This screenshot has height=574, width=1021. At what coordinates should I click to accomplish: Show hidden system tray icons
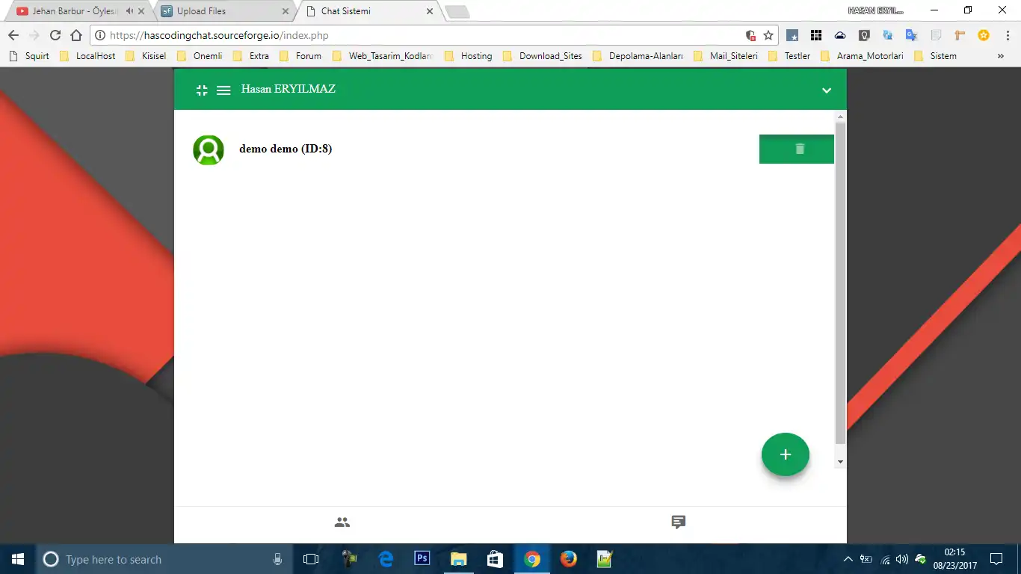pyautogui.click(x=848, y=559)
